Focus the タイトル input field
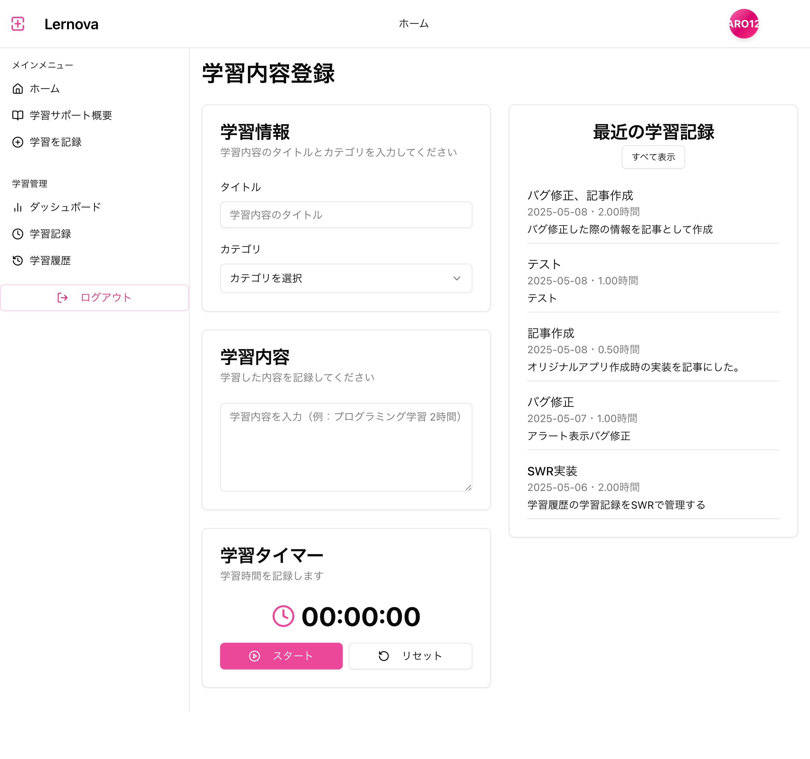This screenshot has width=810, height=759. click(x=345, y=215)
